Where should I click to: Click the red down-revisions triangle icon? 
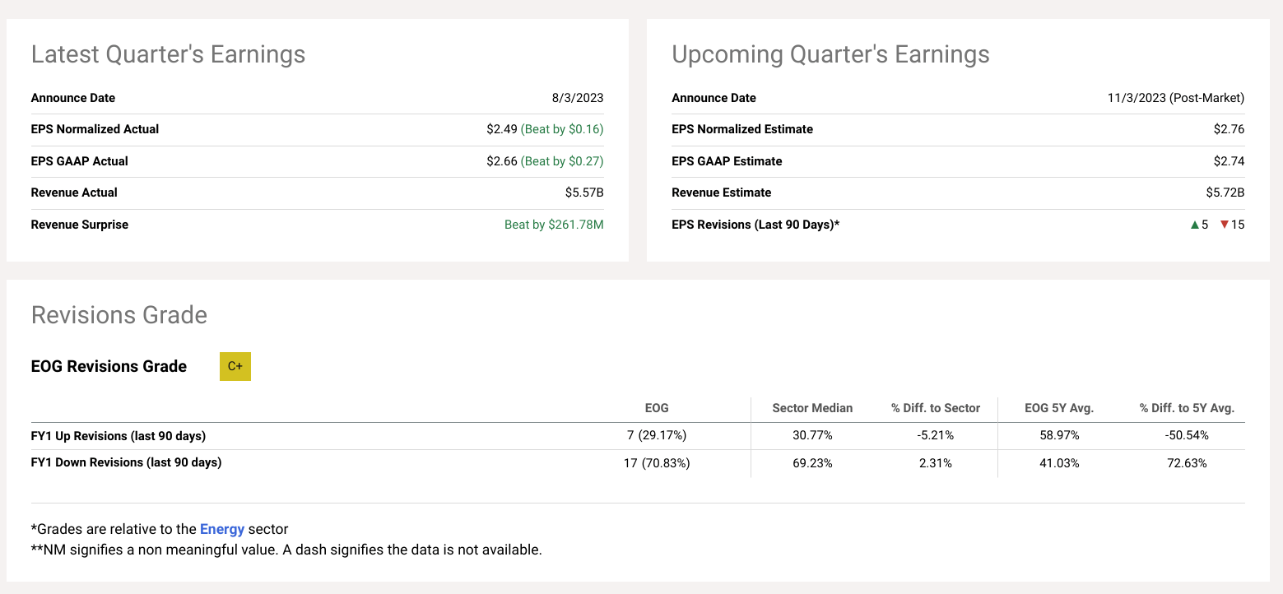click(x=1224, y=225)
